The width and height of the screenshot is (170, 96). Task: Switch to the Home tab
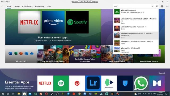click(x=9, y=6)
